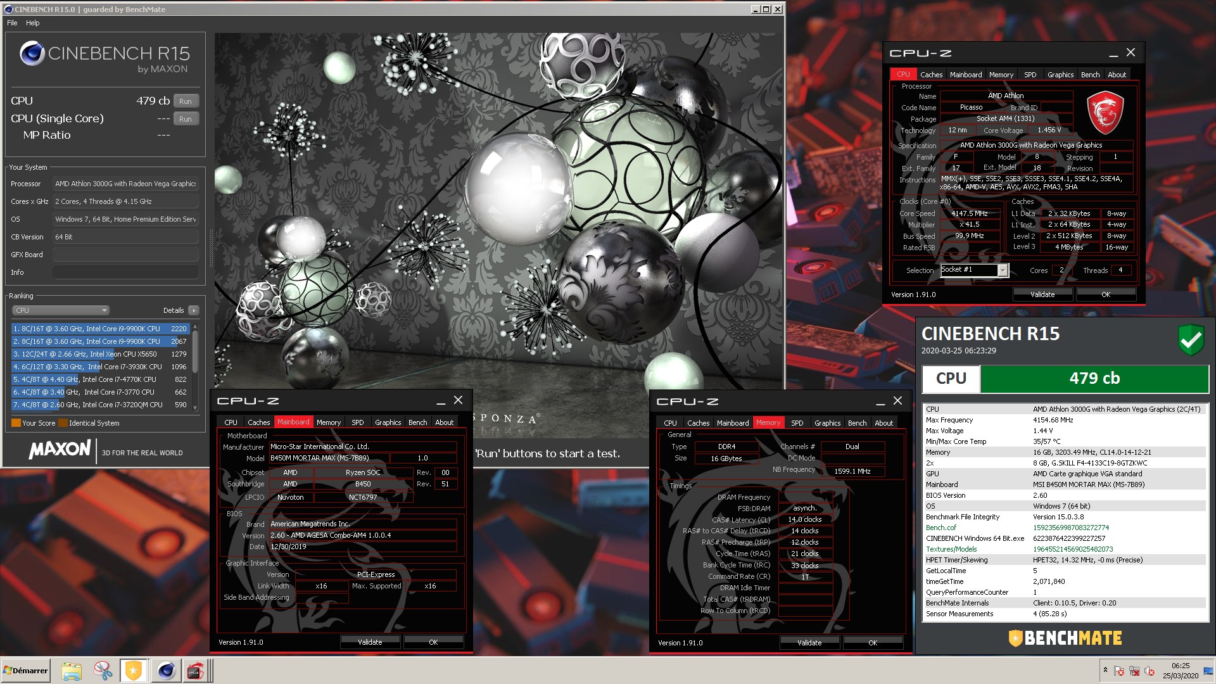1216x684 pixels.
Task: Select Memory tab in Mainboard CPU-Z window
Action: (x=329, y=422)
